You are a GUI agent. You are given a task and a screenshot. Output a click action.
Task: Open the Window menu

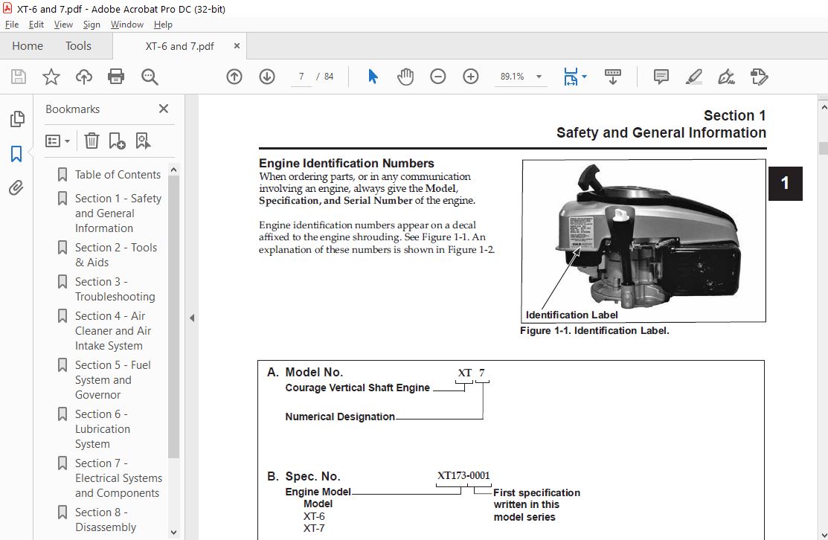126,25
